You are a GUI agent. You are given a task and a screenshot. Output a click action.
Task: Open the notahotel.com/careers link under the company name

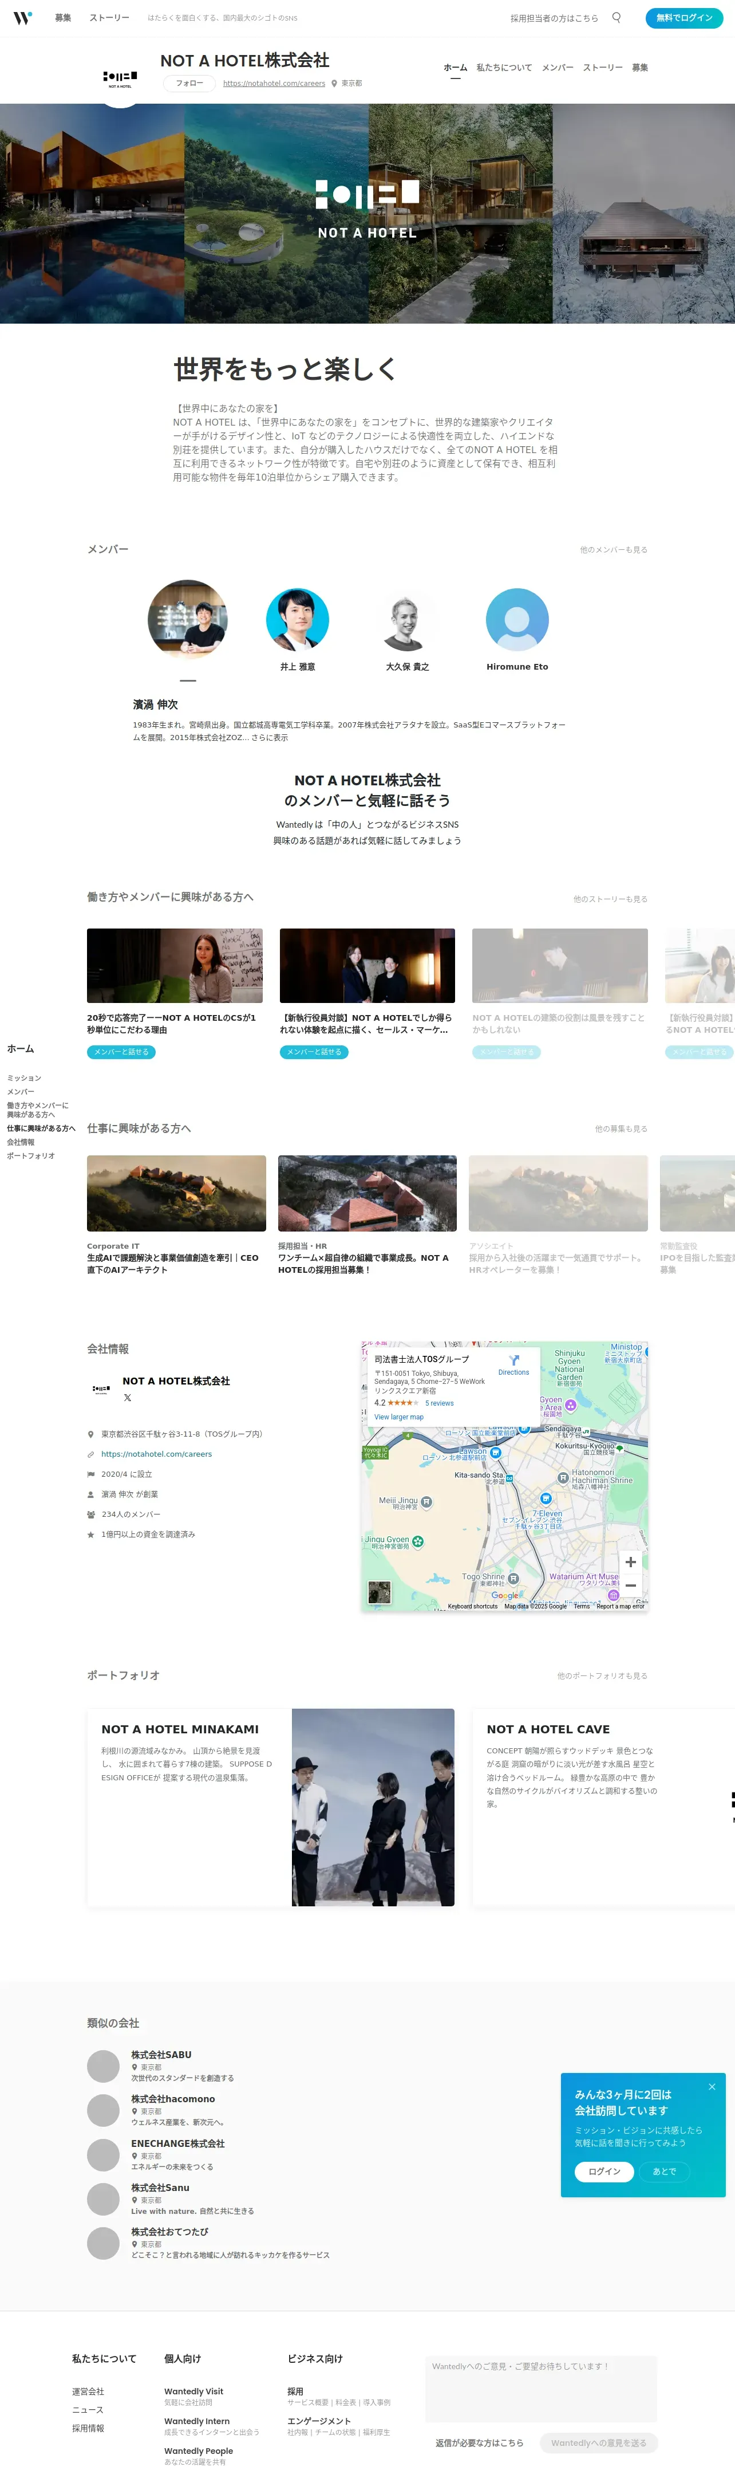coord(274,84)
